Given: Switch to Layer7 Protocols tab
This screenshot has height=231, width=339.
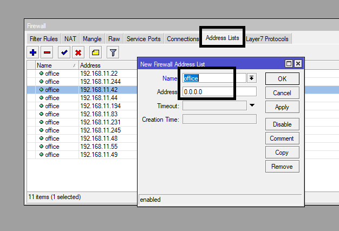Looking at the screenshot, I should click(268, 39).
